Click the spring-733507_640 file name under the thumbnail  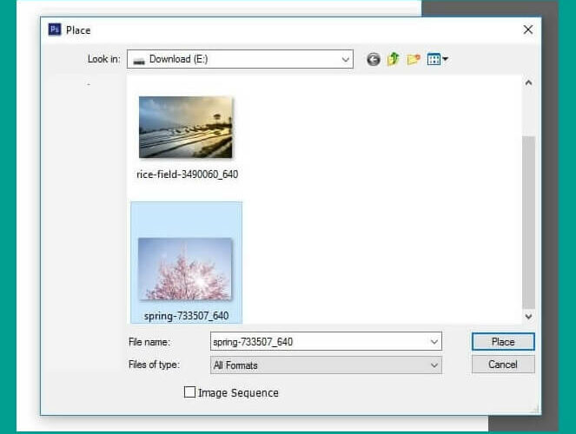point(186,316)
